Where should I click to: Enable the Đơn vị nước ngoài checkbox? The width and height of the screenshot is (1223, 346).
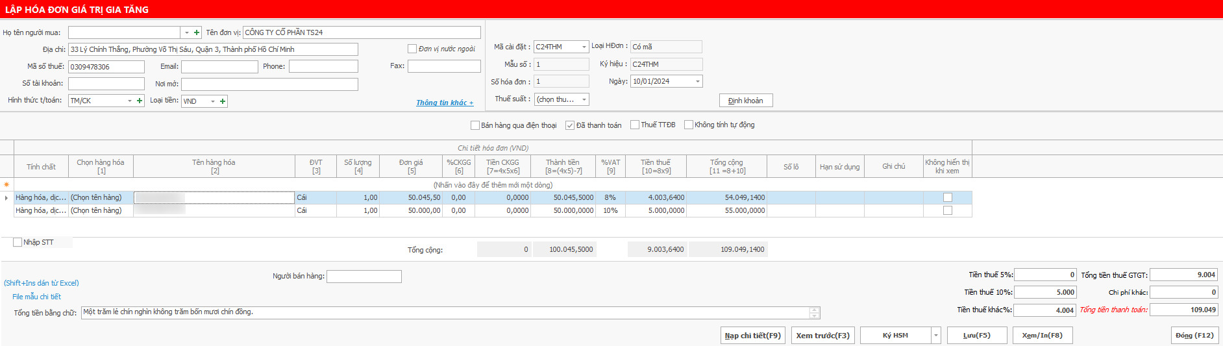(412, 49)
